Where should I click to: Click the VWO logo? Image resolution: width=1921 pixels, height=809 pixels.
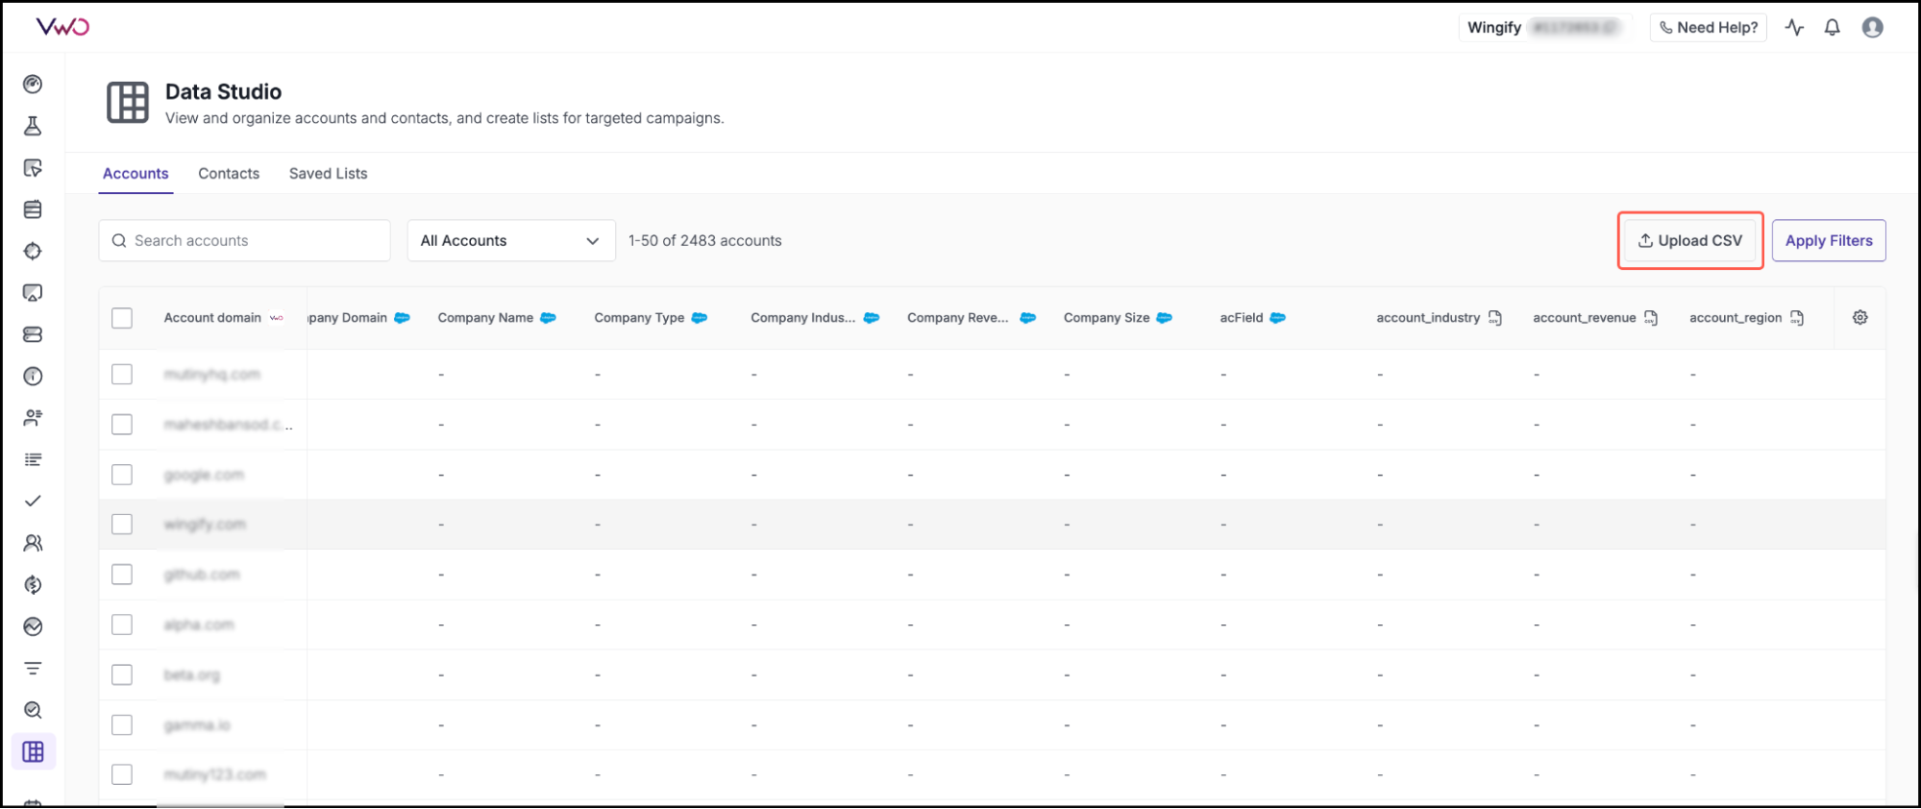click(62, 27)
